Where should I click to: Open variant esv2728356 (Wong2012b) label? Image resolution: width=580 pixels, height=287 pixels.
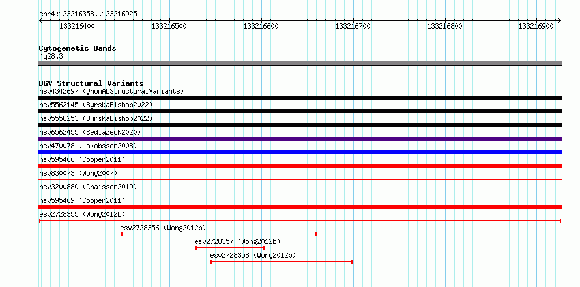click(163, 228)
